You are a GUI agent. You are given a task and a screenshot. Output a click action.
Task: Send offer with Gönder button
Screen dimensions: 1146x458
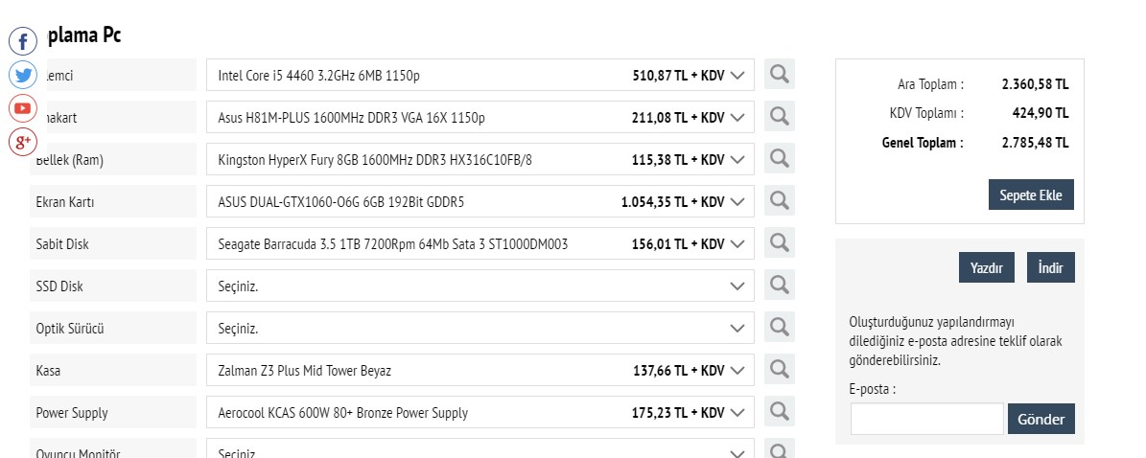pos(1041,420)
